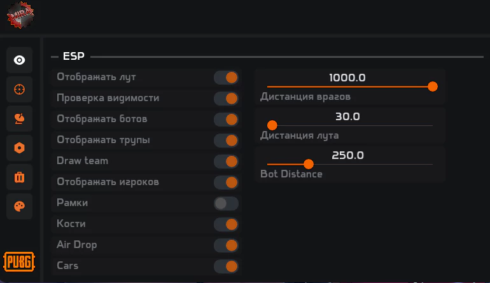Toggle Отображать ботов off
This screenshot has height=283, width=490.
[227, 120]
